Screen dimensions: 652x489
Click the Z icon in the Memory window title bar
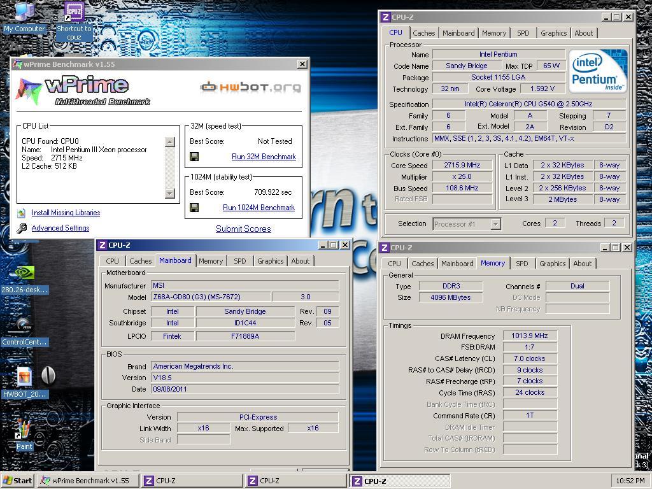click(385, 248)
